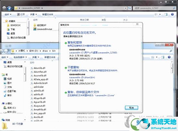The height and width of the screenshot is (131, 178).
Task: Click 新建文件夹 in bin window toolbar
Action: (50, 57)
